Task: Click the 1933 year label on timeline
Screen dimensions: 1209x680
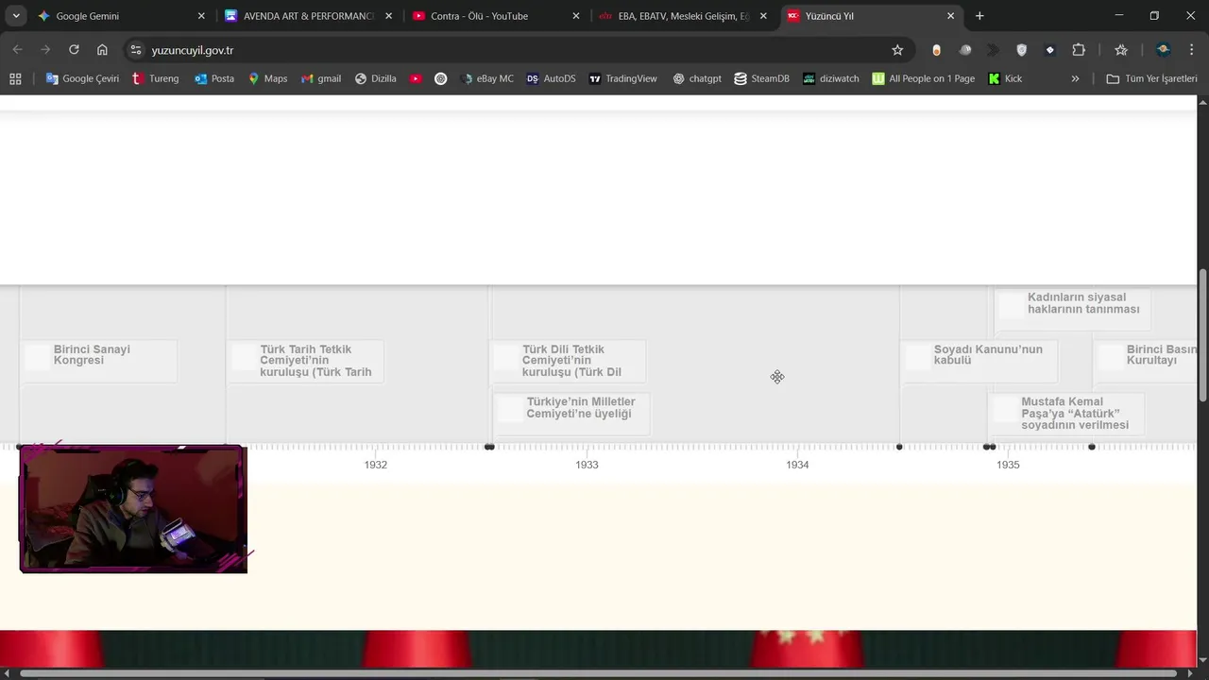Action: click(x=587, y=465)
